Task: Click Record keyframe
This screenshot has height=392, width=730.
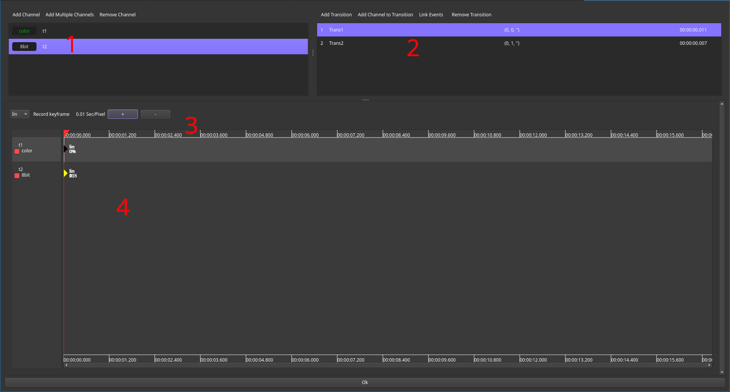Action: coord(51,114)
